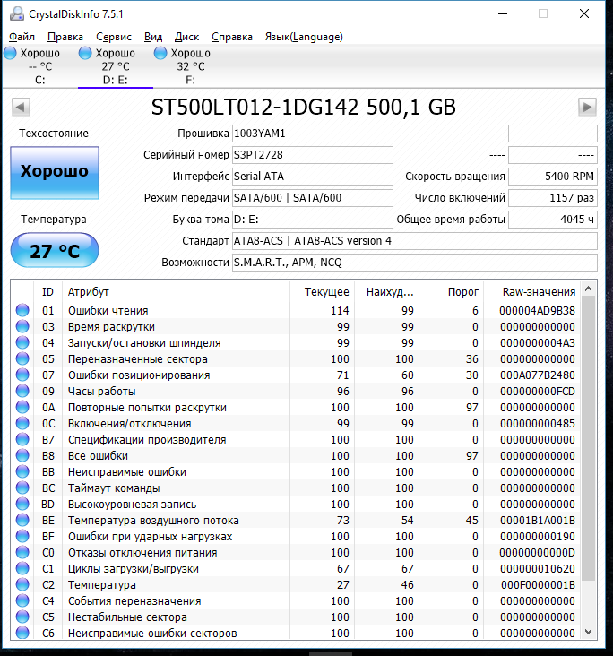Open the Язык(Language) menu
The image size is (613, 656).
tap(304, 37)
